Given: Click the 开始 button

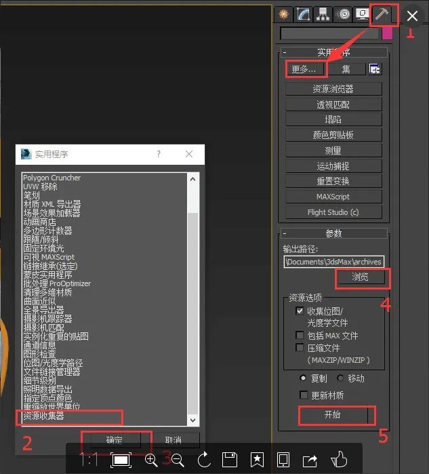Looking at the screenshot, I should 333,415.
